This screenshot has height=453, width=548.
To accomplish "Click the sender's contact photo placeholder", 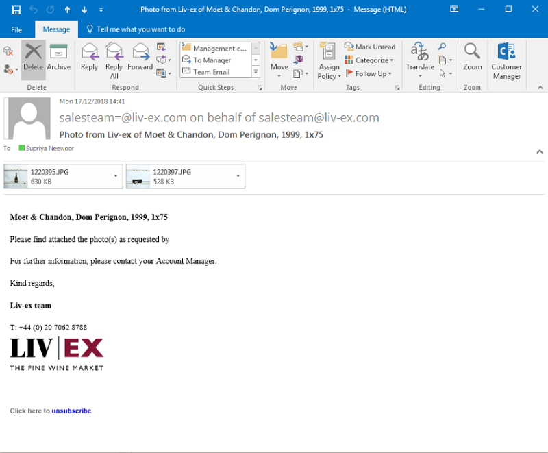I will [x=29, y=118].
